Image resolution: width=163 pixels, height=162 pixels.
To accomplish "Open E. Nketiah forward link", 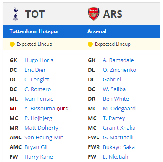I will point(116,157).
